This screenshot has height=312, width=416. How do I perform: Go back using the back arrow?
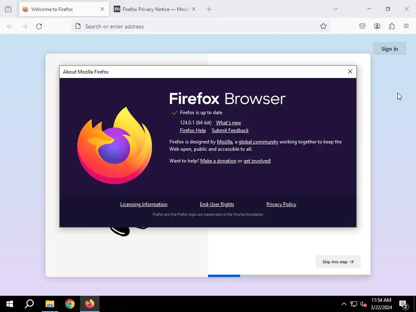coord(10,26)
